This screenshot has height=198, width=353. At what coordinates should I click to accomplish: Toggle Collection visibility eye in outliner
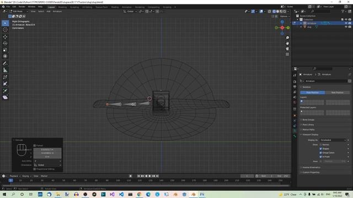[x=346, y=20]
